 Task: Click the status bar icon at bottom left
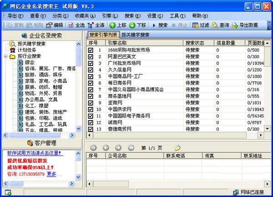click(8, 192)
